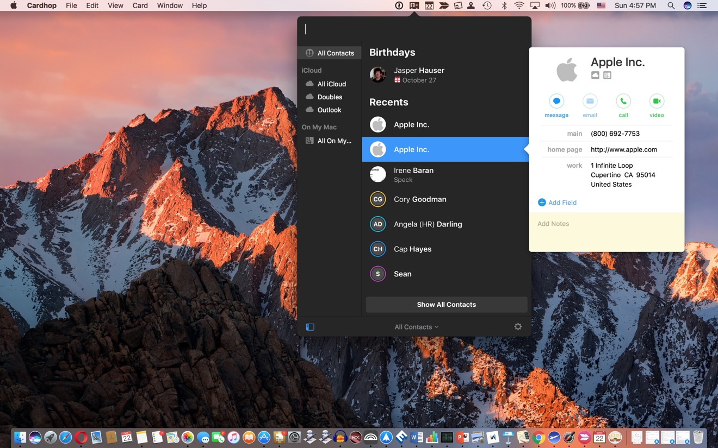
Task: Click the search text field at top
Action: [414, 29]
